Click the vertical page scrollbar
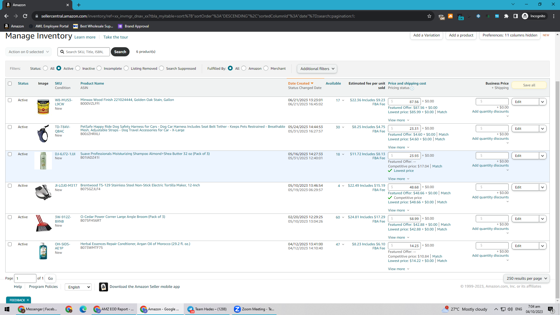This screenshot has height=315, width=560. click(x=557, y=190)
